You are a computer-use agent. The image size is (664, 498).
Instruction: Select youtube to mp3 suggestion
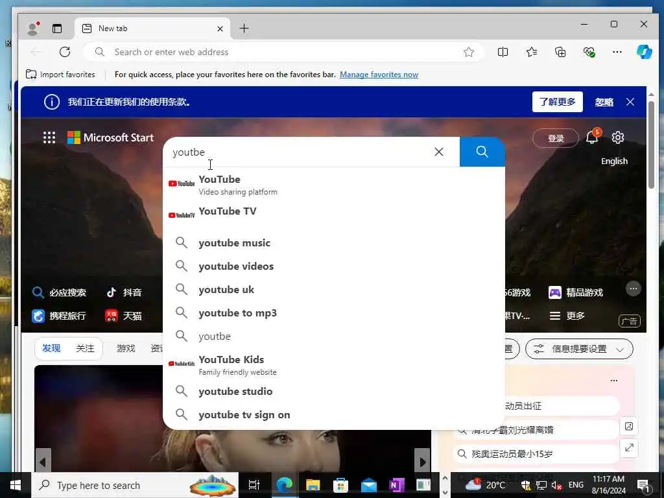334,313
